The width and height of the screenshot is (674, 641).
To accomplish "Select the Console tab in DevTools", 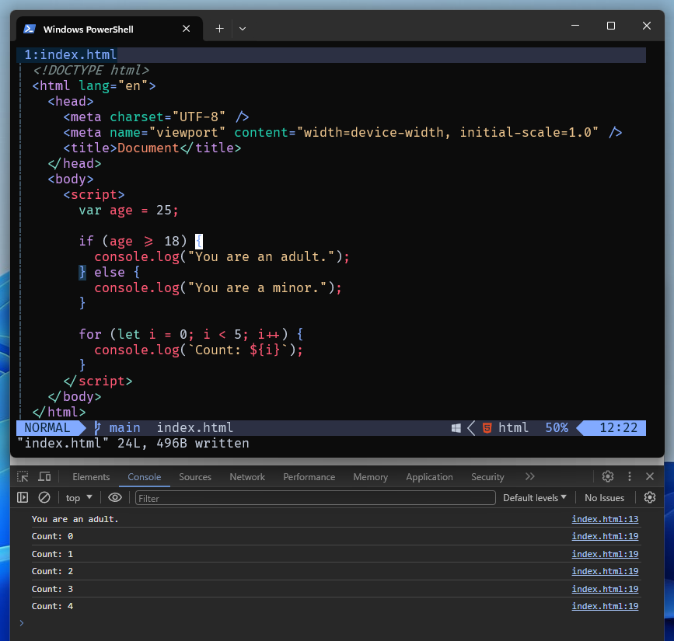I will click(145, 477).
